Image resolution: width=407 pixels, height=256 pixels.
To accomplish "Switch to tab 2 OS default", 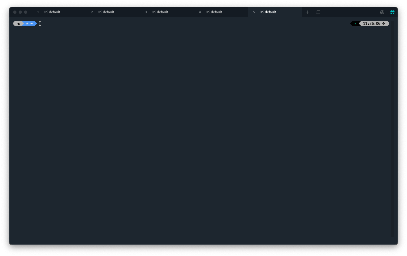I will click(x=106, y=12).
